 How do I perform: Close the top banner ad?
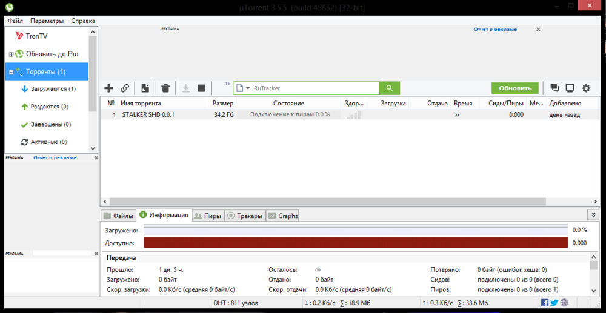coord(538,29)
